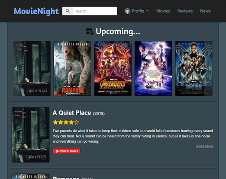Select the Ready Player One poster
The image size is (226, 179).
coord(153,68)
